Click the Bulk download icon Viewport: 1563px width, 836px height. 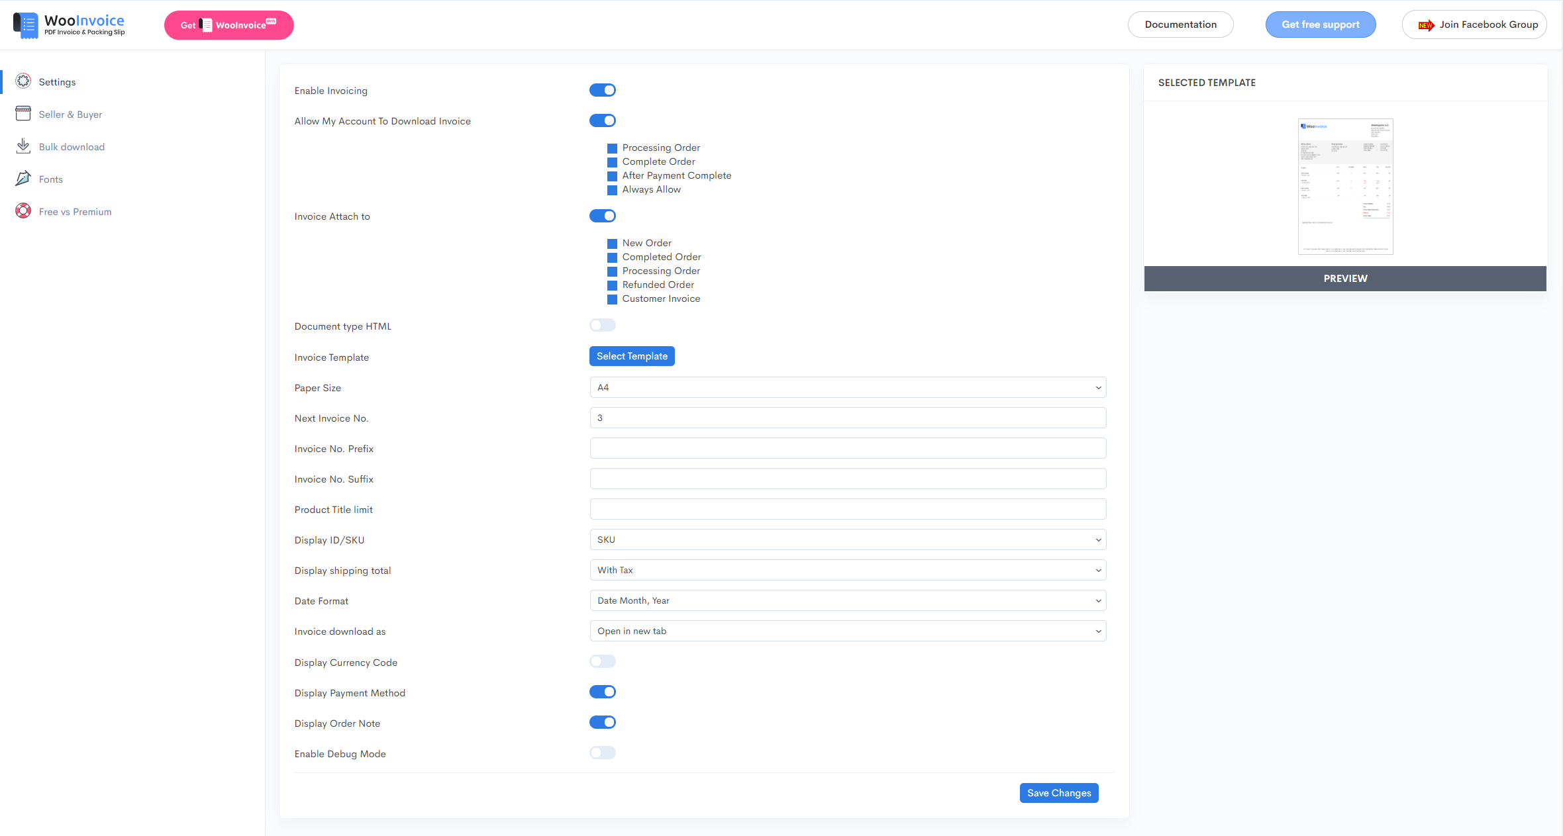[x=23, y=147]
